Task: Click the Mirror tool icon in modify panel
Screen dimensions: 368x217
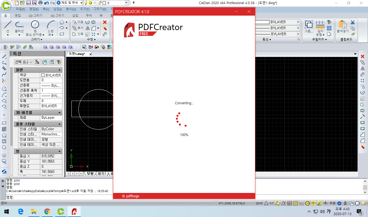Action: coord(88,28)
